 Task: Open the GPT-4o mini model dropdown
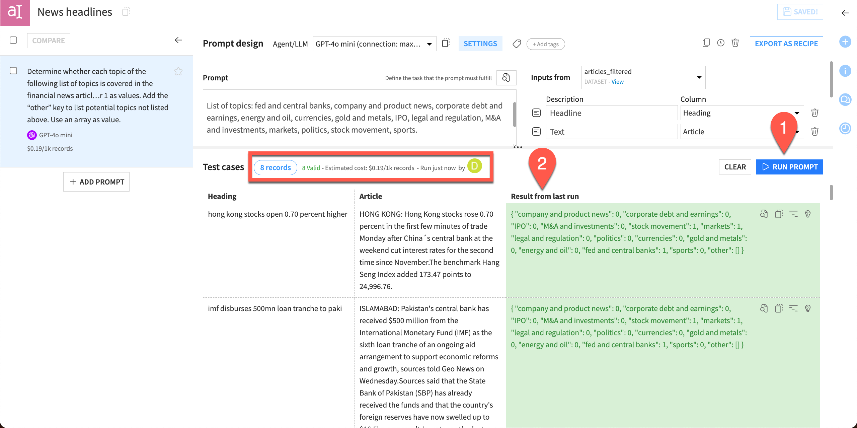tap(374, 44)
